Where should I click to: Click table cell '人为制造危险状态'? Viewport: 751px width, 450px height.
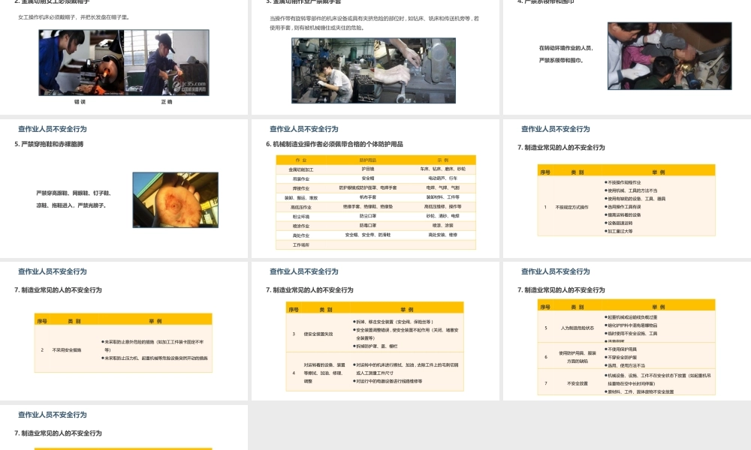(x=577, y=328)
